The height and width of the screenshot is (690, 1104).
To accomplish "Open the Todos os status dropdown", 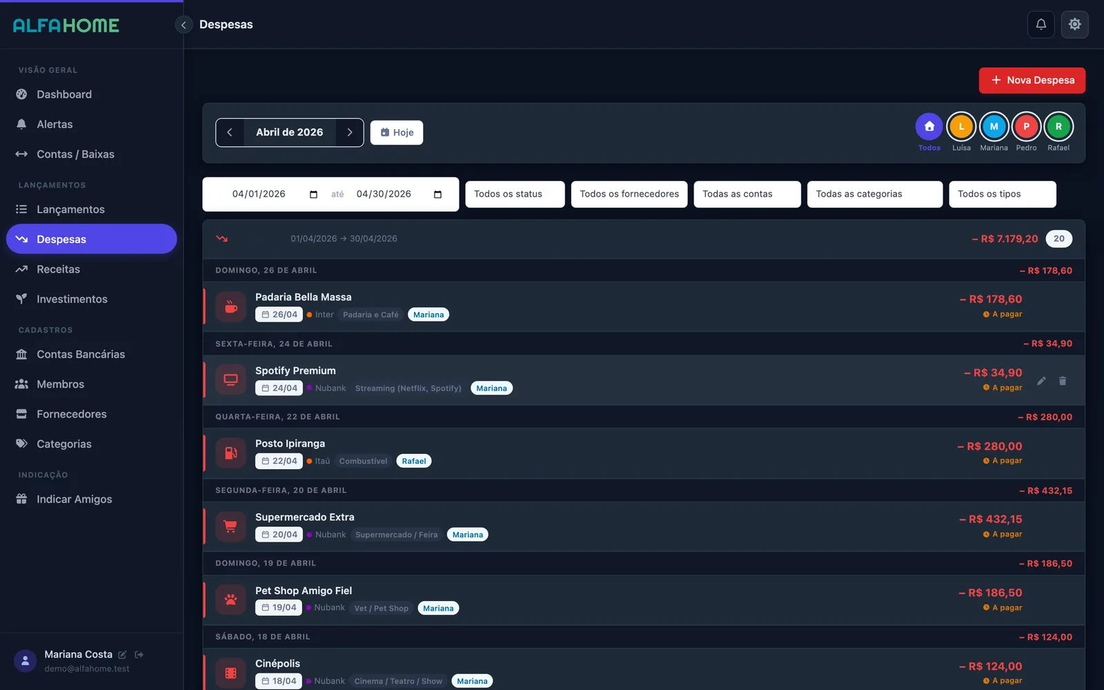I will [515, 195].
